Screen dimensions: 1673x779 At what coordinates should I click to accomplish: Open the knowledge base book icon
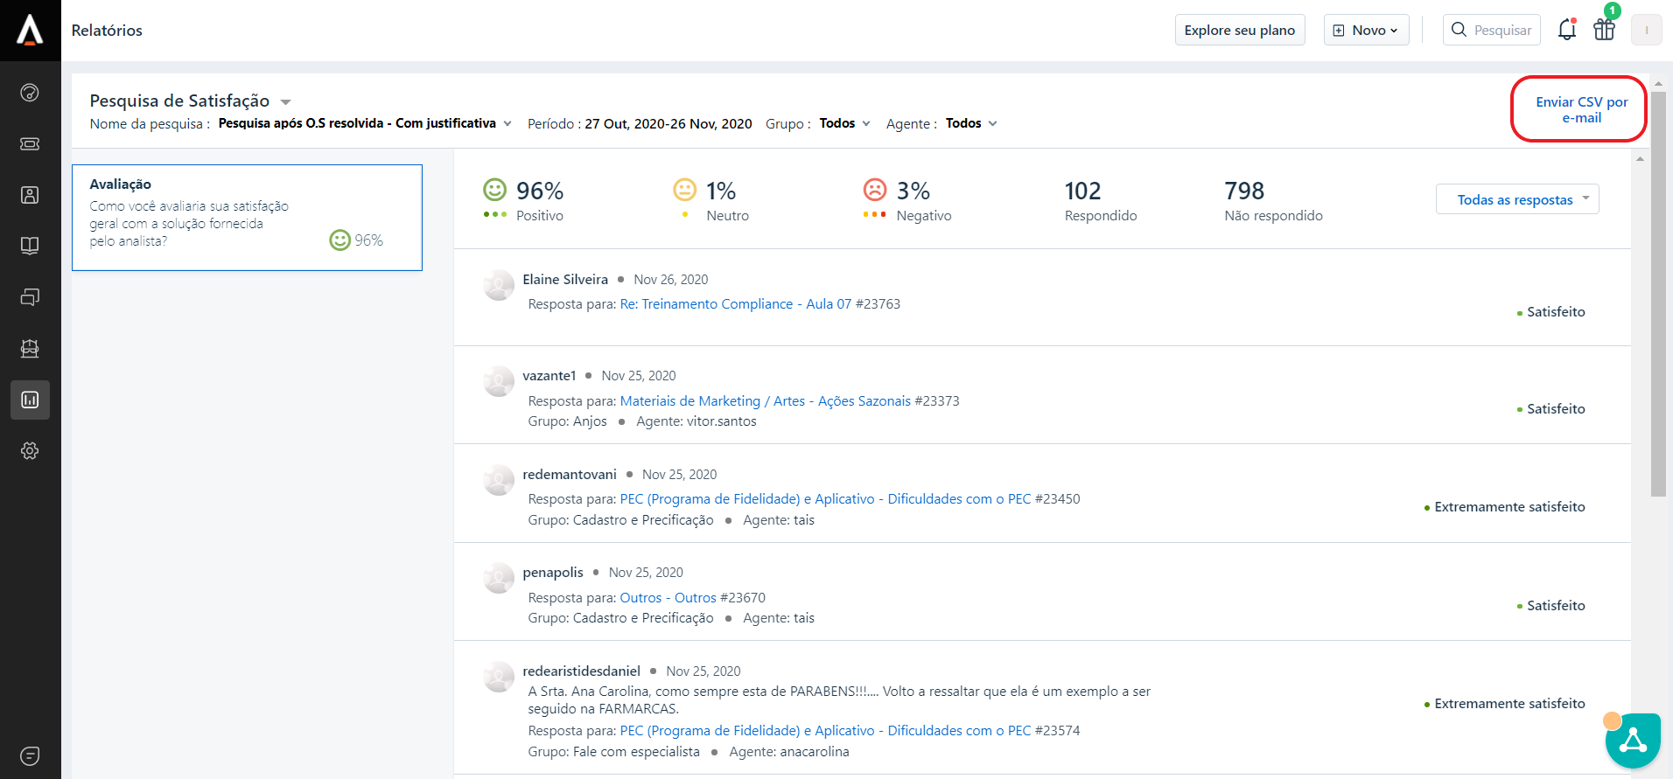30,246
